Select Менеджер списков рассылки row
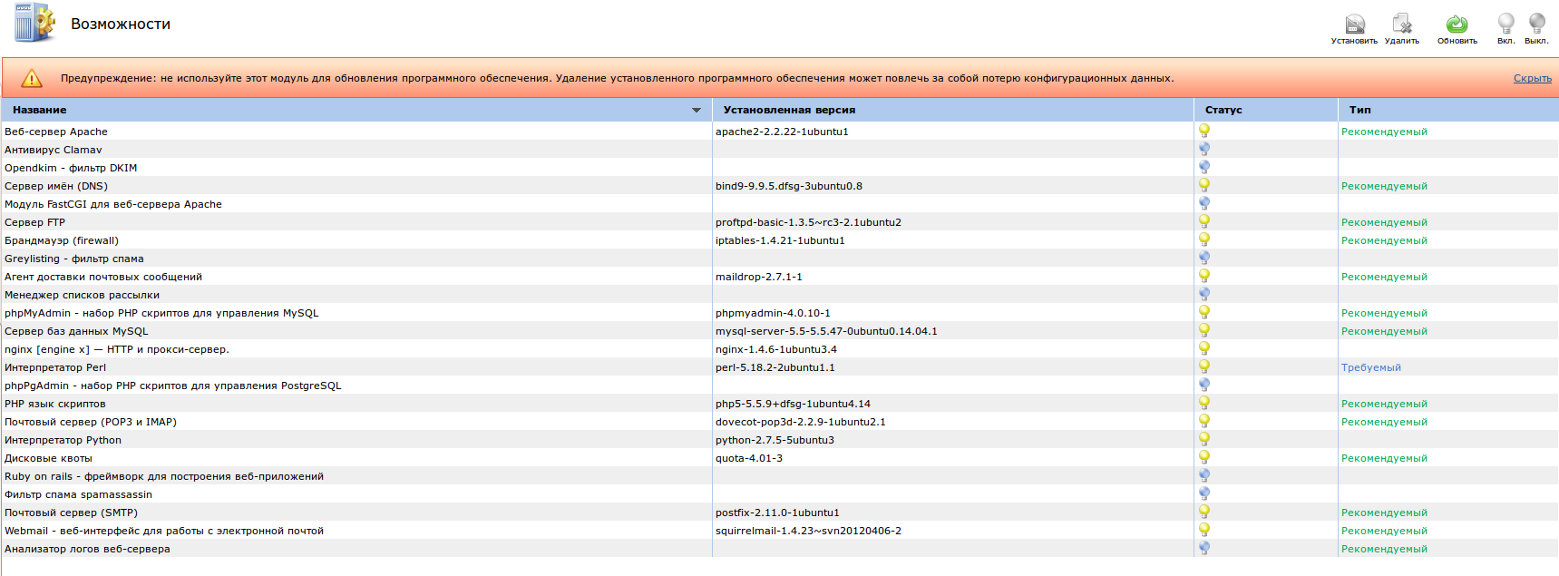The image size is (1559, 576). tap(82, 295)
